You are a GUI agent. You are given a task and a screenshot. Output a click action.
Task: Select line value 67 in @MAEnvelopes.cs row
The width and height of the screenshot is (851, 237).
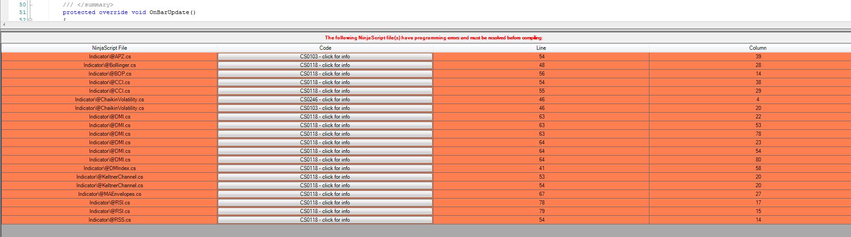tap(541, 194)
